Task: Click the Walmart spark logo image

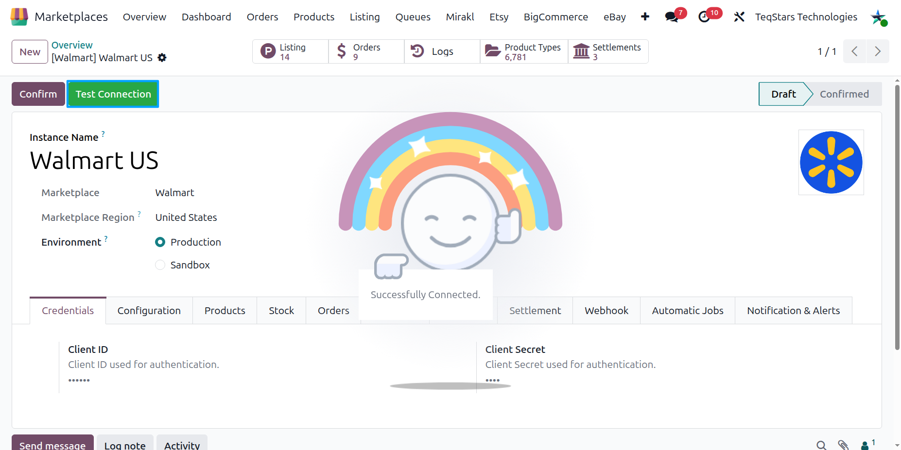Action: [831, 163]
